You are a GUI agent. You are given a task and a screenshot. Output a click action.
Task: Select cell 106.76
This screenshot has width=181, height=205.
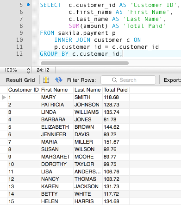coord(116,172)
